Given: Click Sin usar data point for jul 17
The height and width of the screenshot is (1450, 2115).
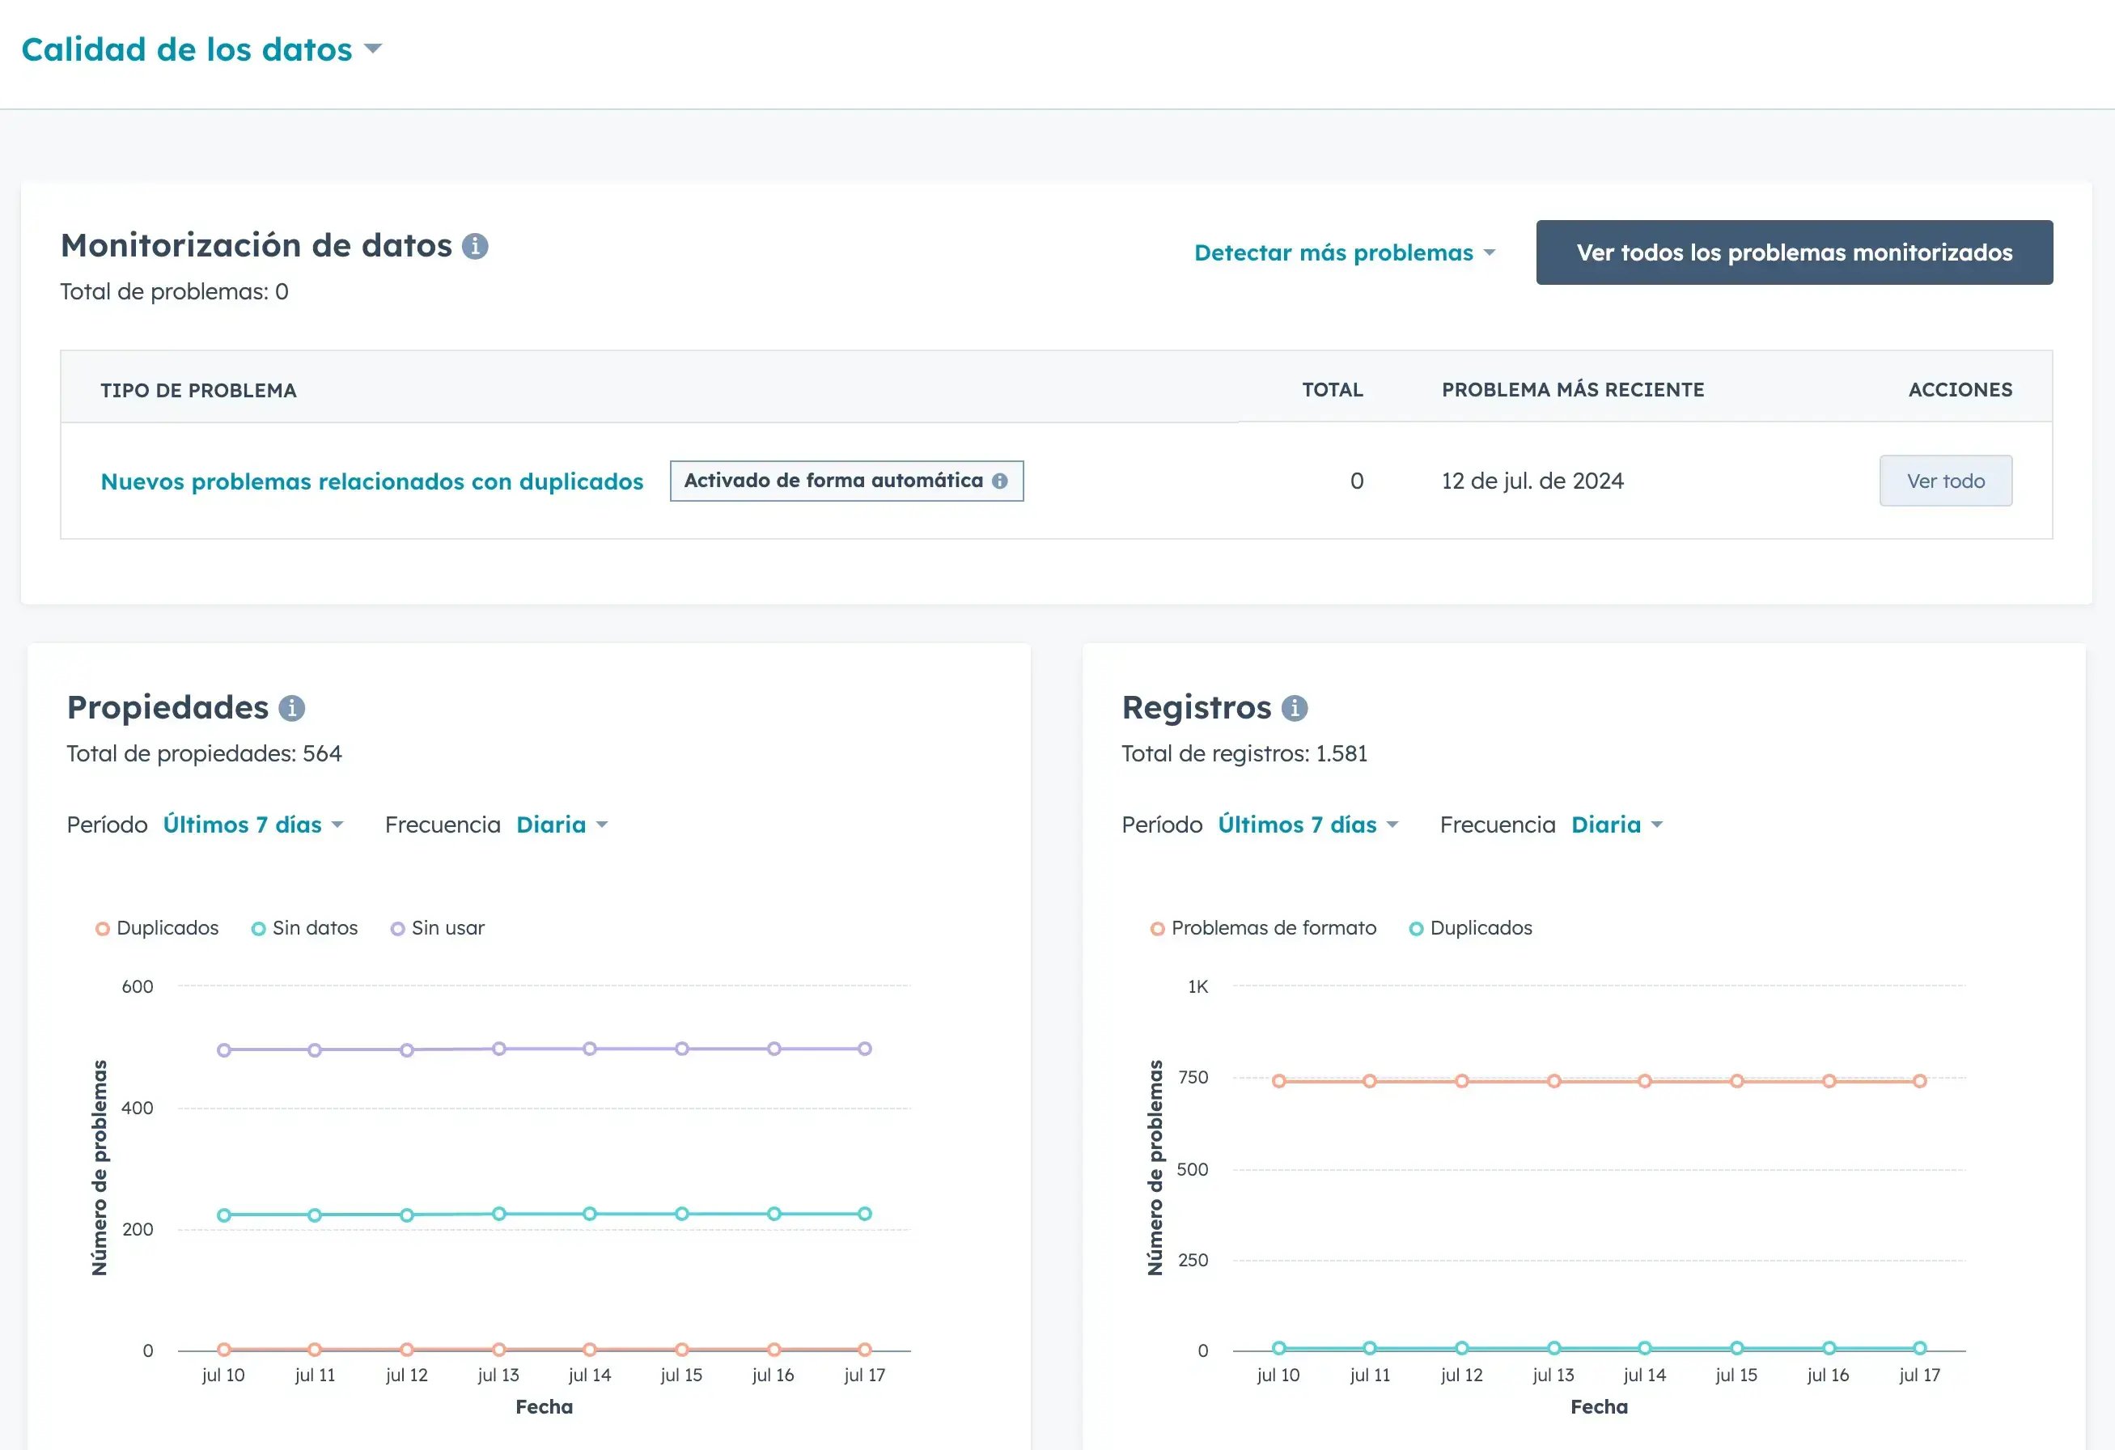Looking at the screenshot, I should pos(865,1049).
